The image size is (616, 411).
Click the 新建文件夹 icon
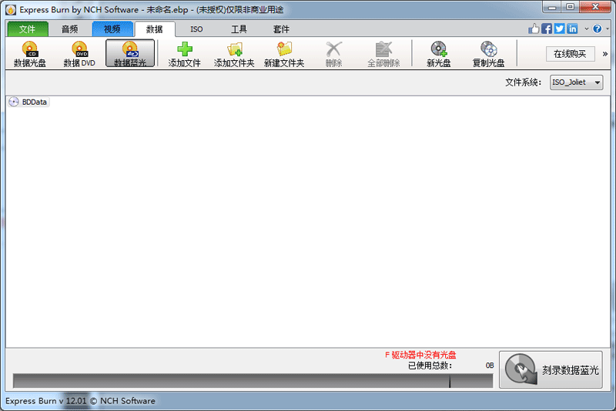click(284, 54)
